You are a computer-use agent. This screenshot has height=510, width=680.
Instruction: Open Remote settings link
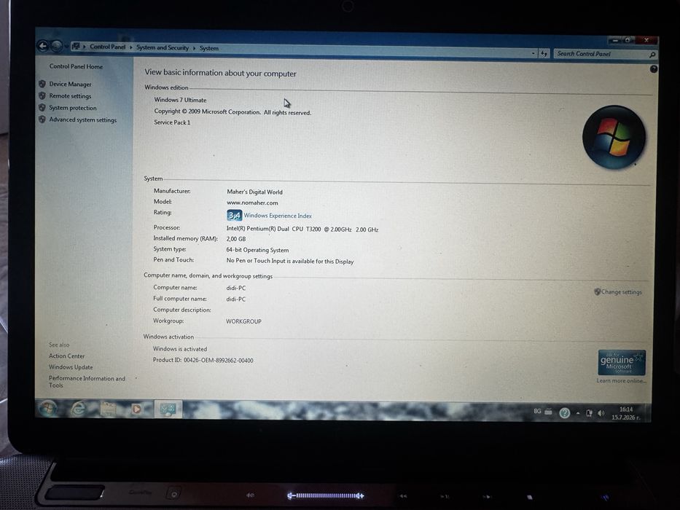click(70, 96)
